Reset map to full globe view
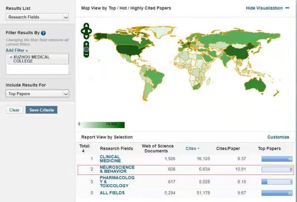Screen dimensions: 297x202 (86, 49)
